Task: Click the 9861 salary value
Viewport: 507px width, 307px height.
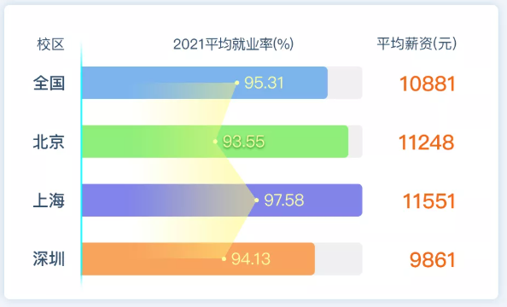Action: [433, 259]
